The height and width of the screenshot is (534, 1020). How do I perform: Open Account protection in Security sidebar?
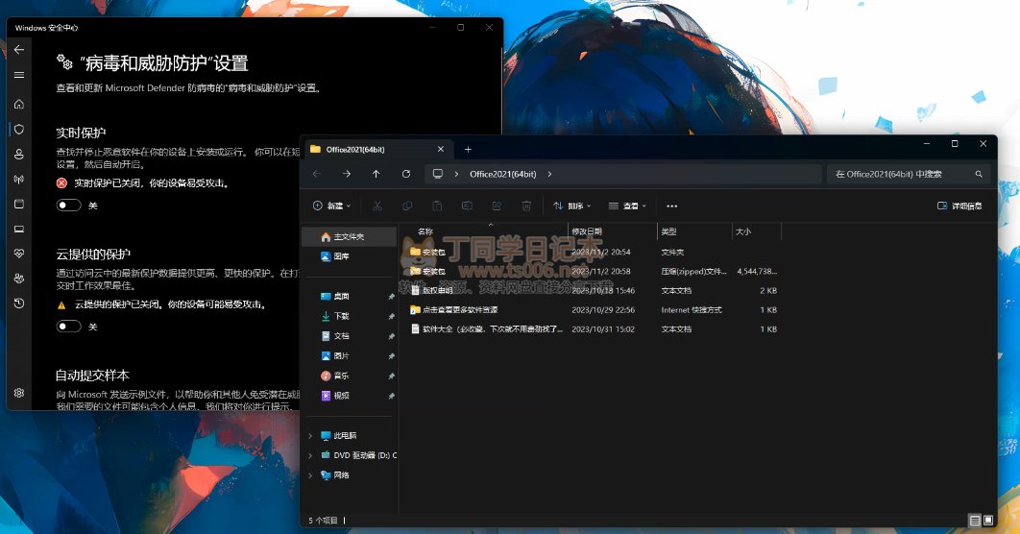click(19, 155)
